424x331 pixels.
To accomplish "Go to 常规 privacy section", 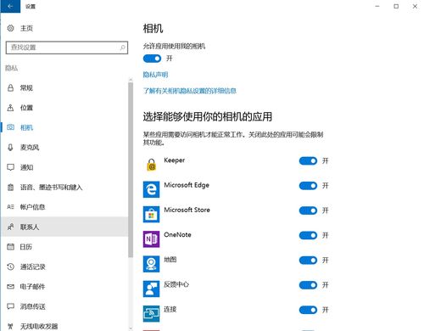I will pos(64,88).
